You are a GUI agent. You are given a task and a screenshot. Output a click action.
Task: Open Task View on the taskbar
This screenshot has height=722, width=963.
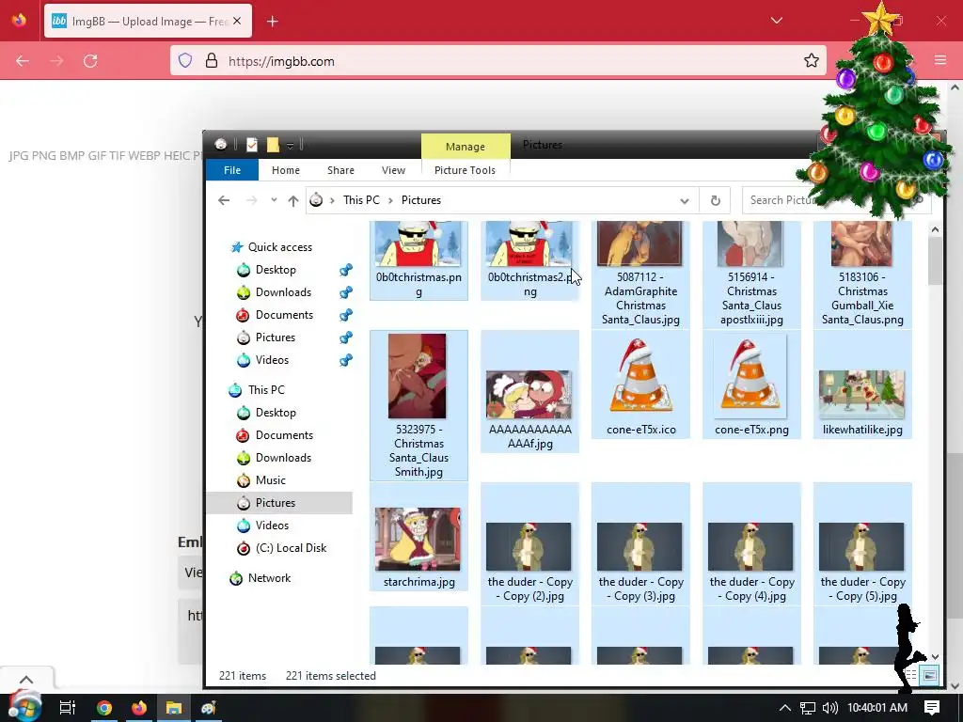click(x=68, y=708)
